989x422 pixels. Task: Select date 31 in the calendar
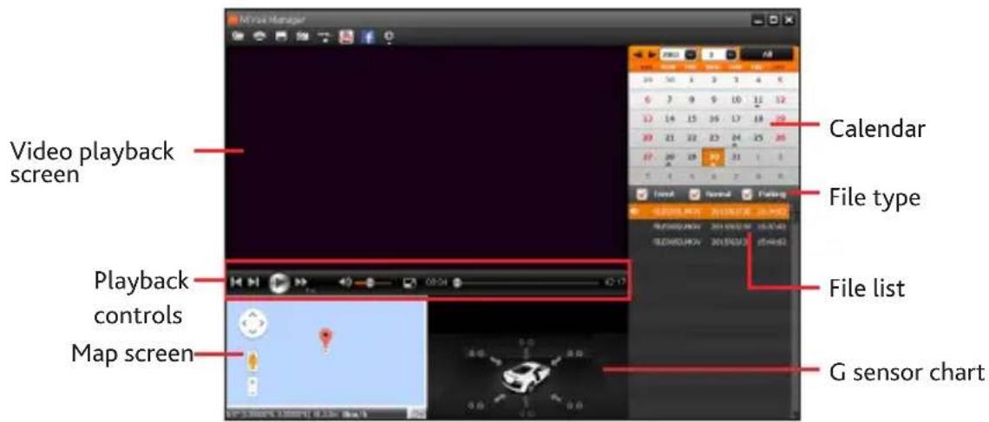pyautogui.click(x=736, y=157)
